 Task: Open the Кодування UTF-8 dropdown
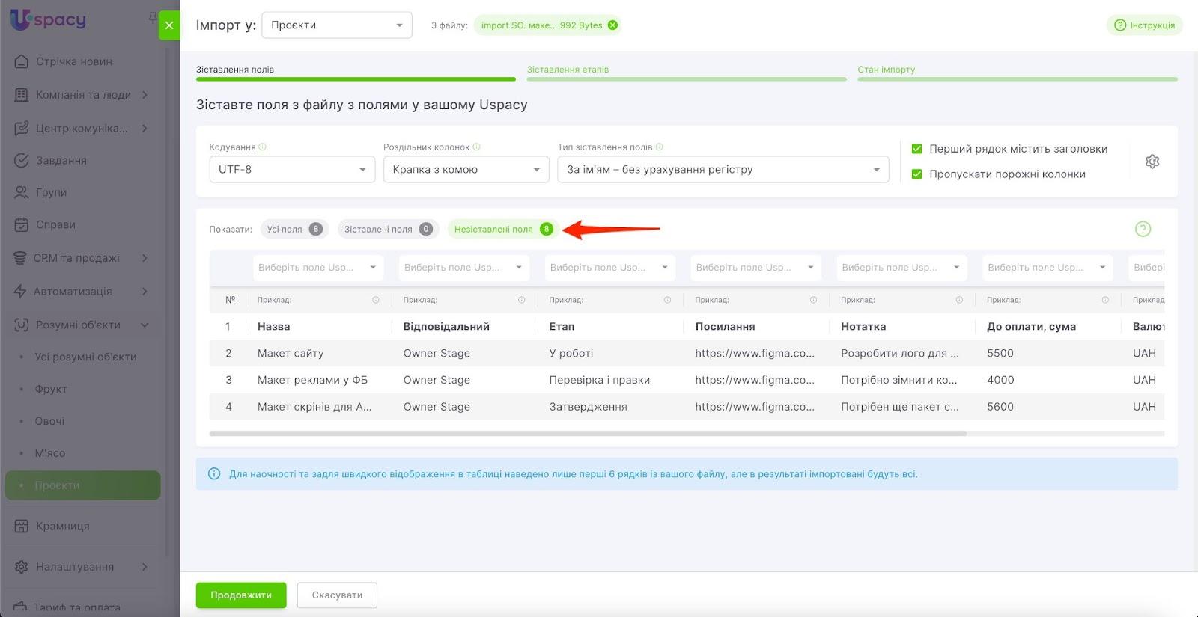[x=291, y=170]
